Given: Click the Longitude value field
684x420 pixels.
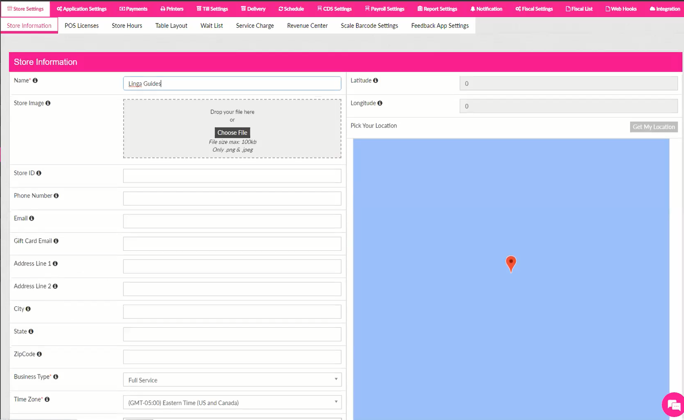Looking at the screenshot, I should tap(569, 106).
